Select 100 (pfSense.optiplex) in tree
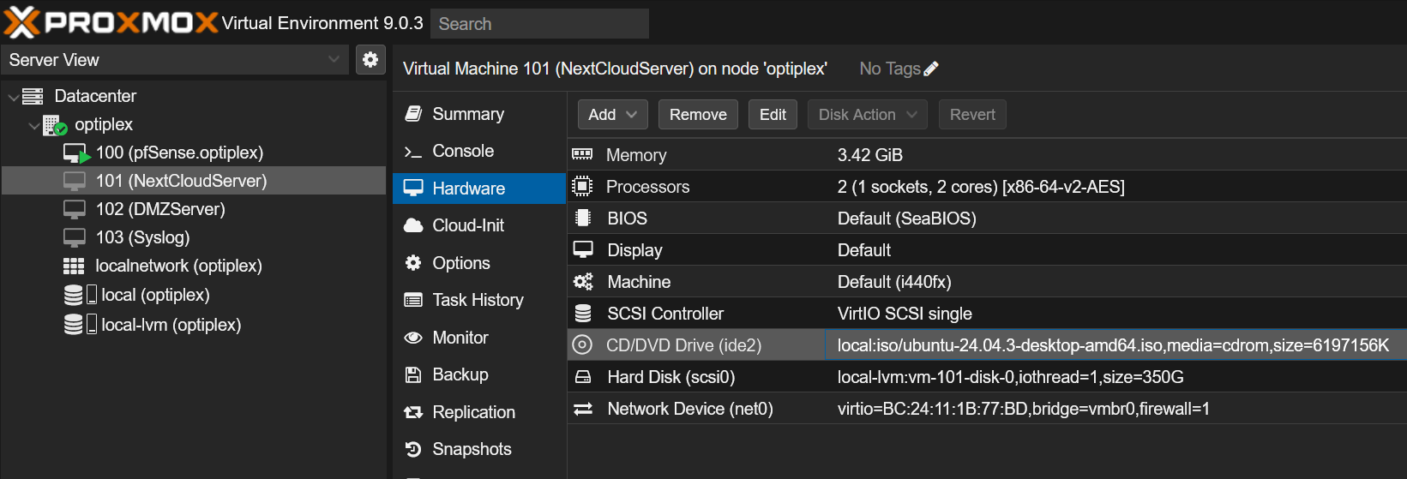Screen dimensions: 1407x479 [x=194, y=153]
